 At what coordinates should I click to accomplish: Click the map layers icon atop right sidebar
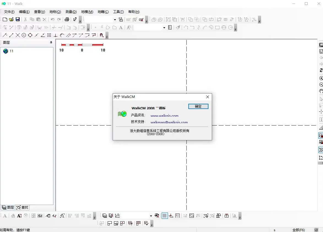tap(321, 45)
